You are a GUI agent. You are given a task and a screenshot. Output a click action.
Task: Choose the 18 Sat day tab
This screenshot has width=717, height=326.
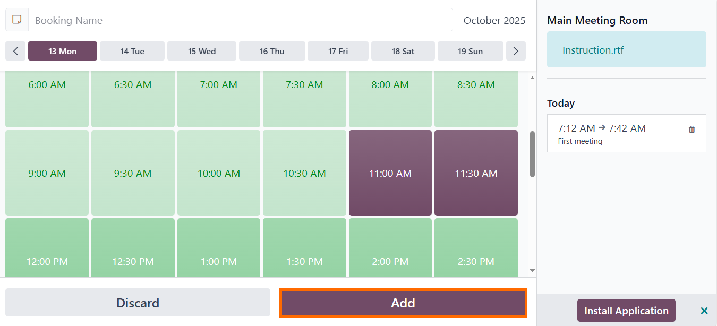pos(403,51)
